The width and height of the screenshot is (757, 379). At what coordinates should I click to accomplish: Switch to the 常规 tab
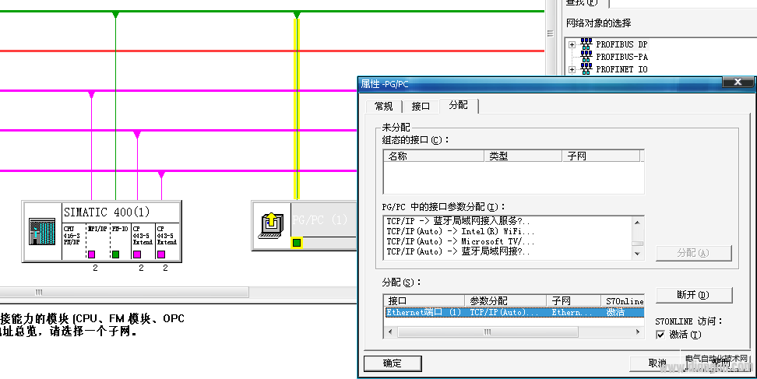(383, 107)
